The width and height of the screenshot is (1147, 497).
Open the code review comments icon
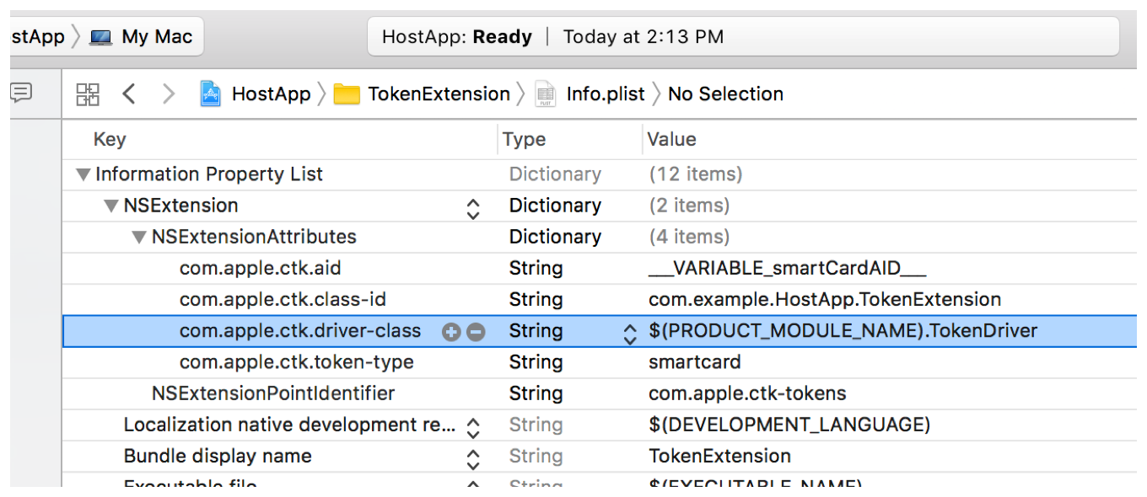click(x=23, y=93)
